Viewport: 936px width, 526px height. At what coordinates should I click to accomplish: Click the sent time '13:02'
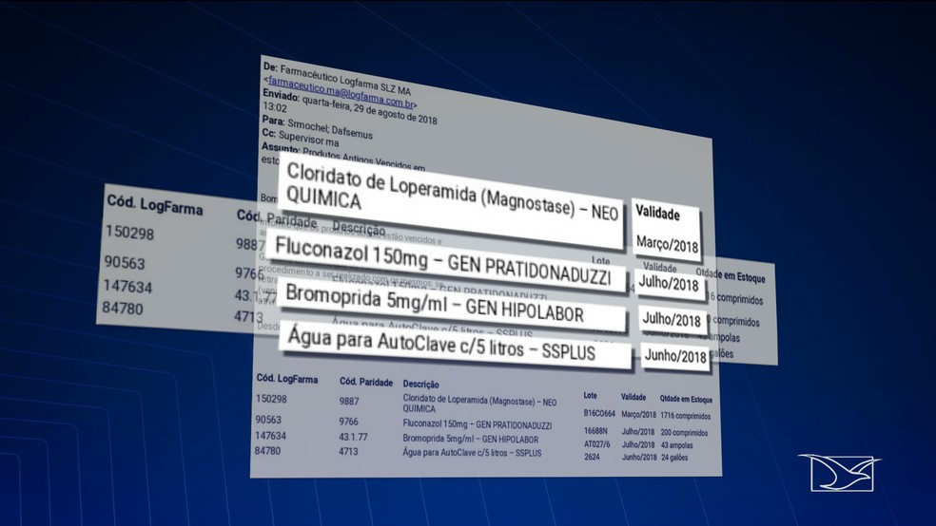pyautogui.click(x=275, y=108)
